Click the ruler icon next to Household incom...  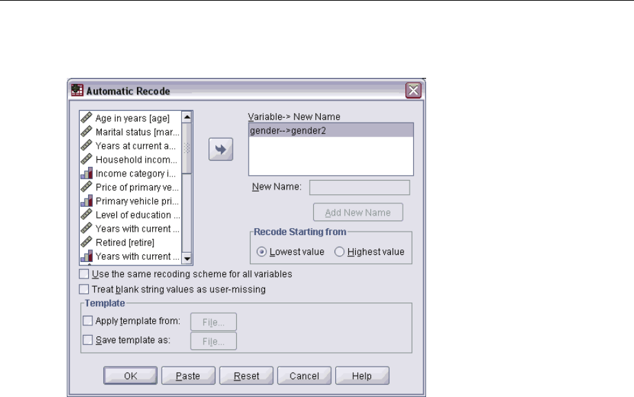pyautogui.click(x=86, y=159)
